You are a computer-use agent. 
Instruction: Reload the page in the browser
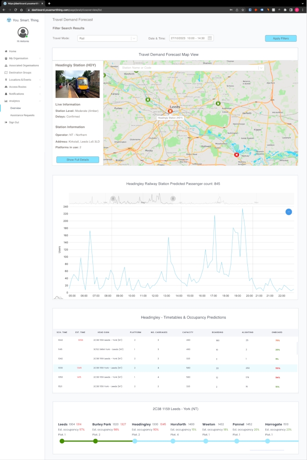15,10
